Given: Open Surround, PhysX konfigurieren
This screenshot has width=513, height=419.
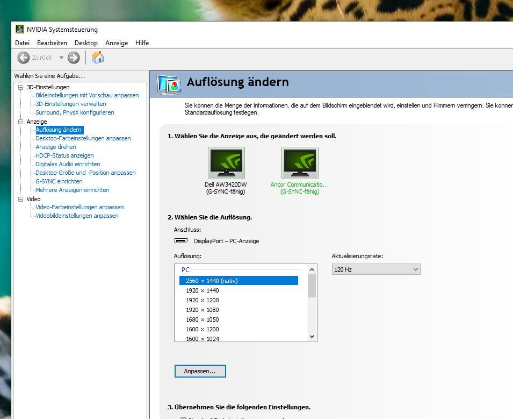Looking at the screenshot, I should 75,112.
